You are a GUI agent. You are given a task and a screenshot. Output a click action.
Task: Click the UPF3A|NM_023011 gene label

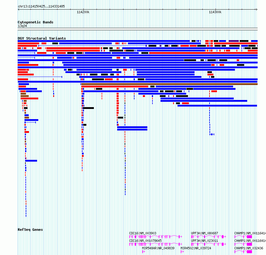tap(204, 241)
